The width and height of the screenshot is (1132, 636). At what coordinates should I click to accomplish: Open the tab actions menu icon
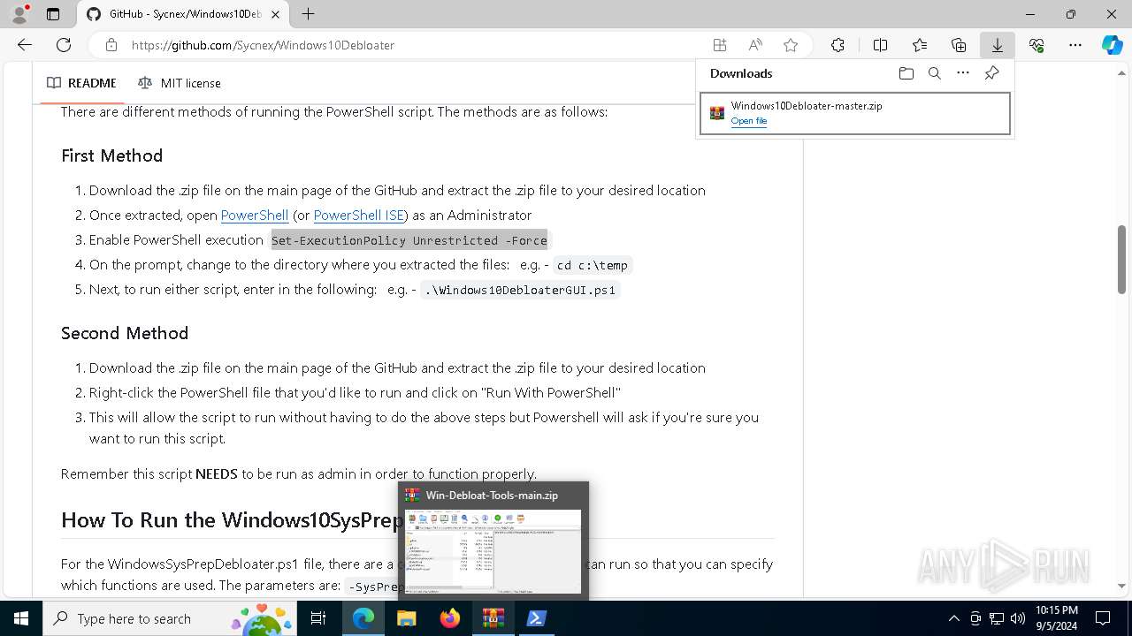click(x=53, y=14)
